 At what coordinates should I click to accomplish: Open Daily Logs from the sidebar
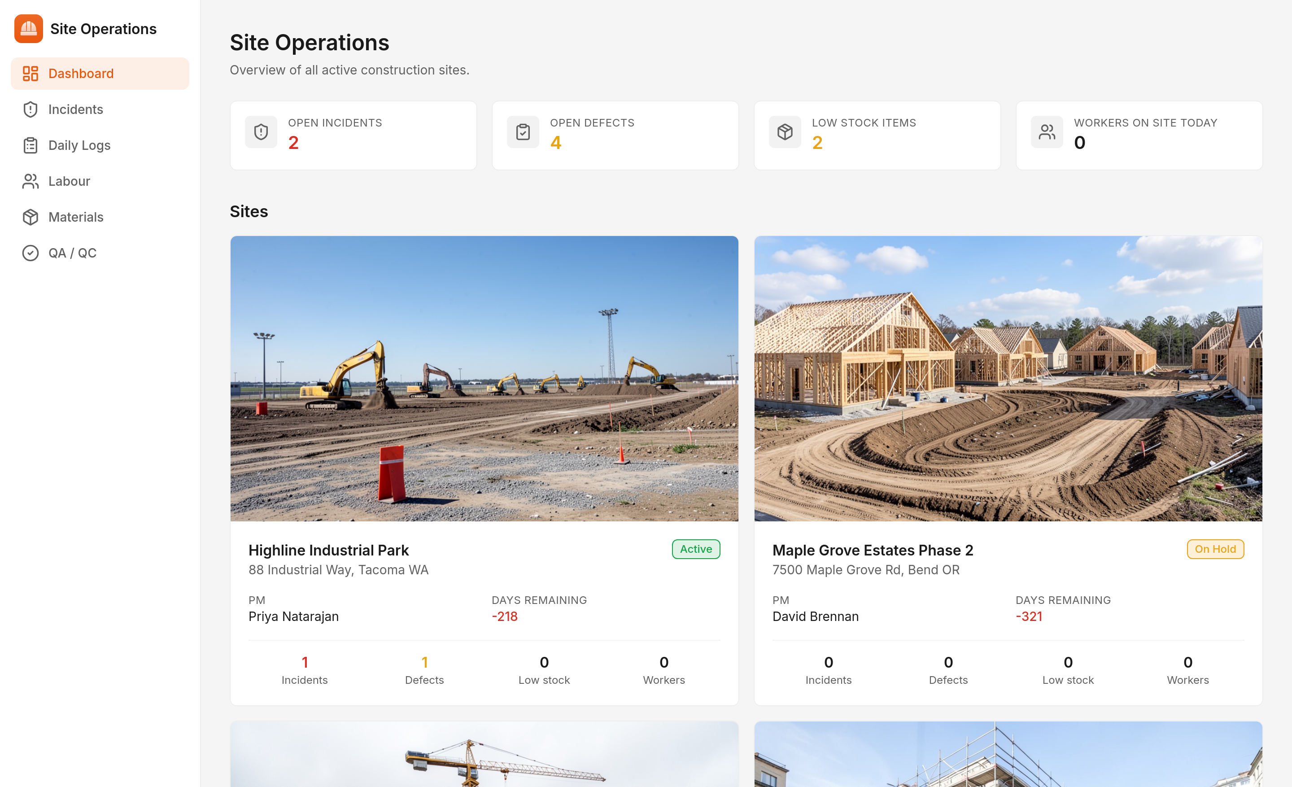coord(100,145)
